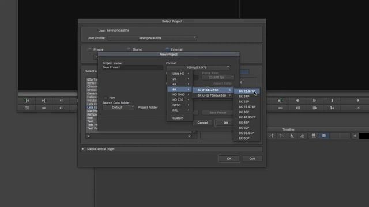Expand the 2K format submenu

tap(180, 79)
